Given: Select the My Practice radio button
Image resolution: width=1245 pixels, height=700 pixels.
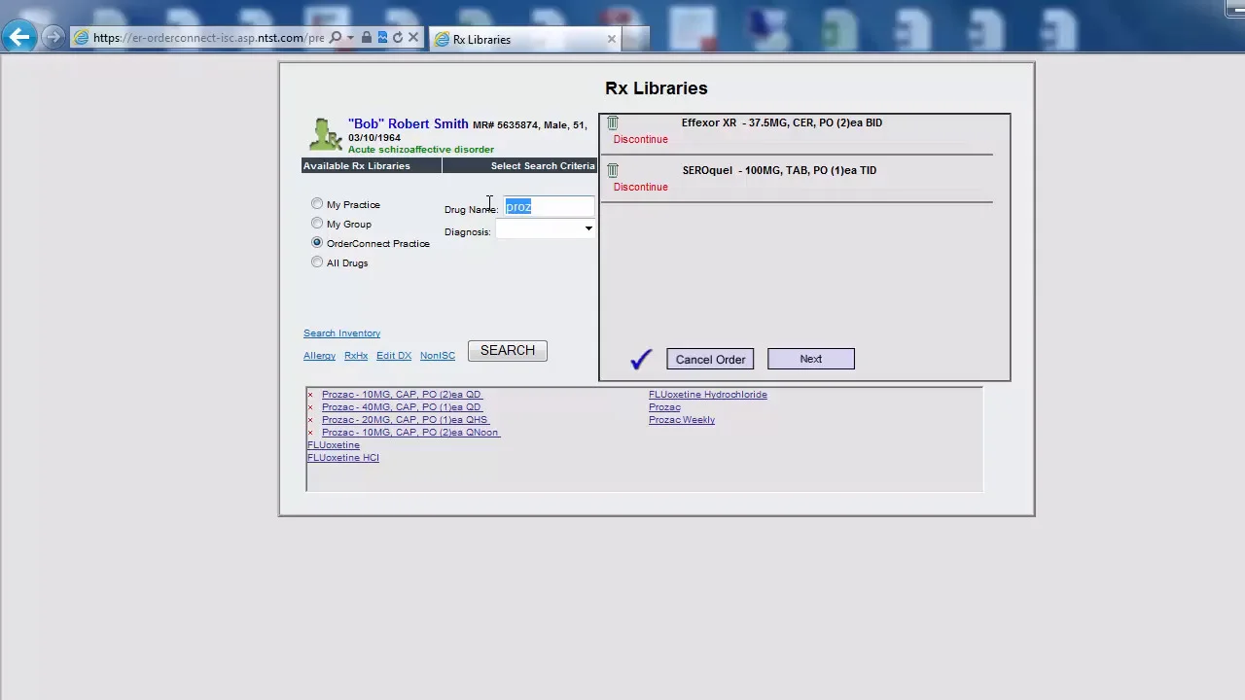Looking at the screenshot, I should [x=317, y=203].
